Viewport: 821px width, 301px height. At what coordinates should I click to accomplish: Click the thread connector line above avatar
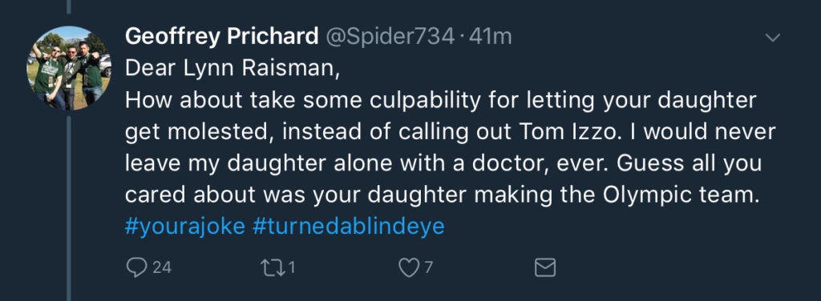tap(69, 6)
